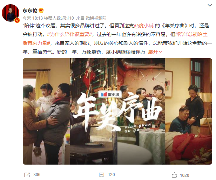Click the 度小满 logo in video
Image resolution: width=216 pixels, height=180 pixels.
110,95
